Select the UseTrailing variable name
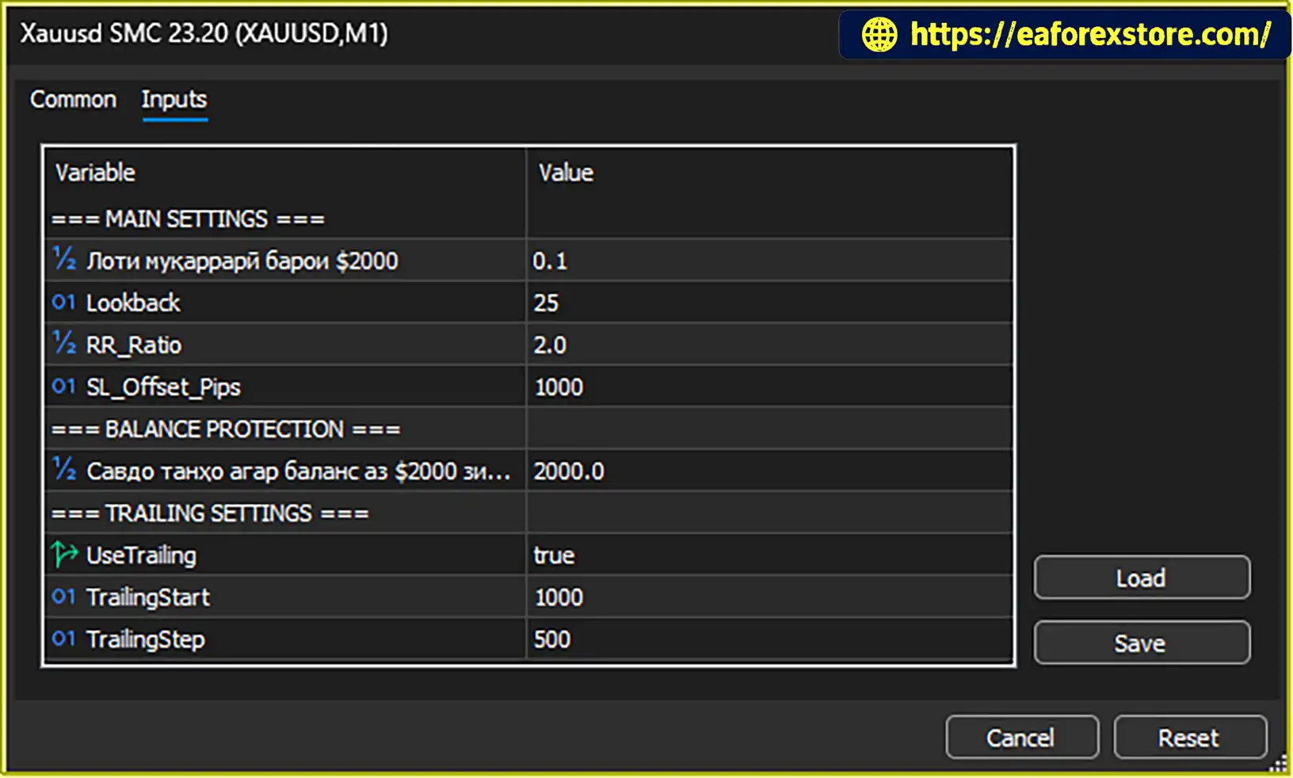 141,555
